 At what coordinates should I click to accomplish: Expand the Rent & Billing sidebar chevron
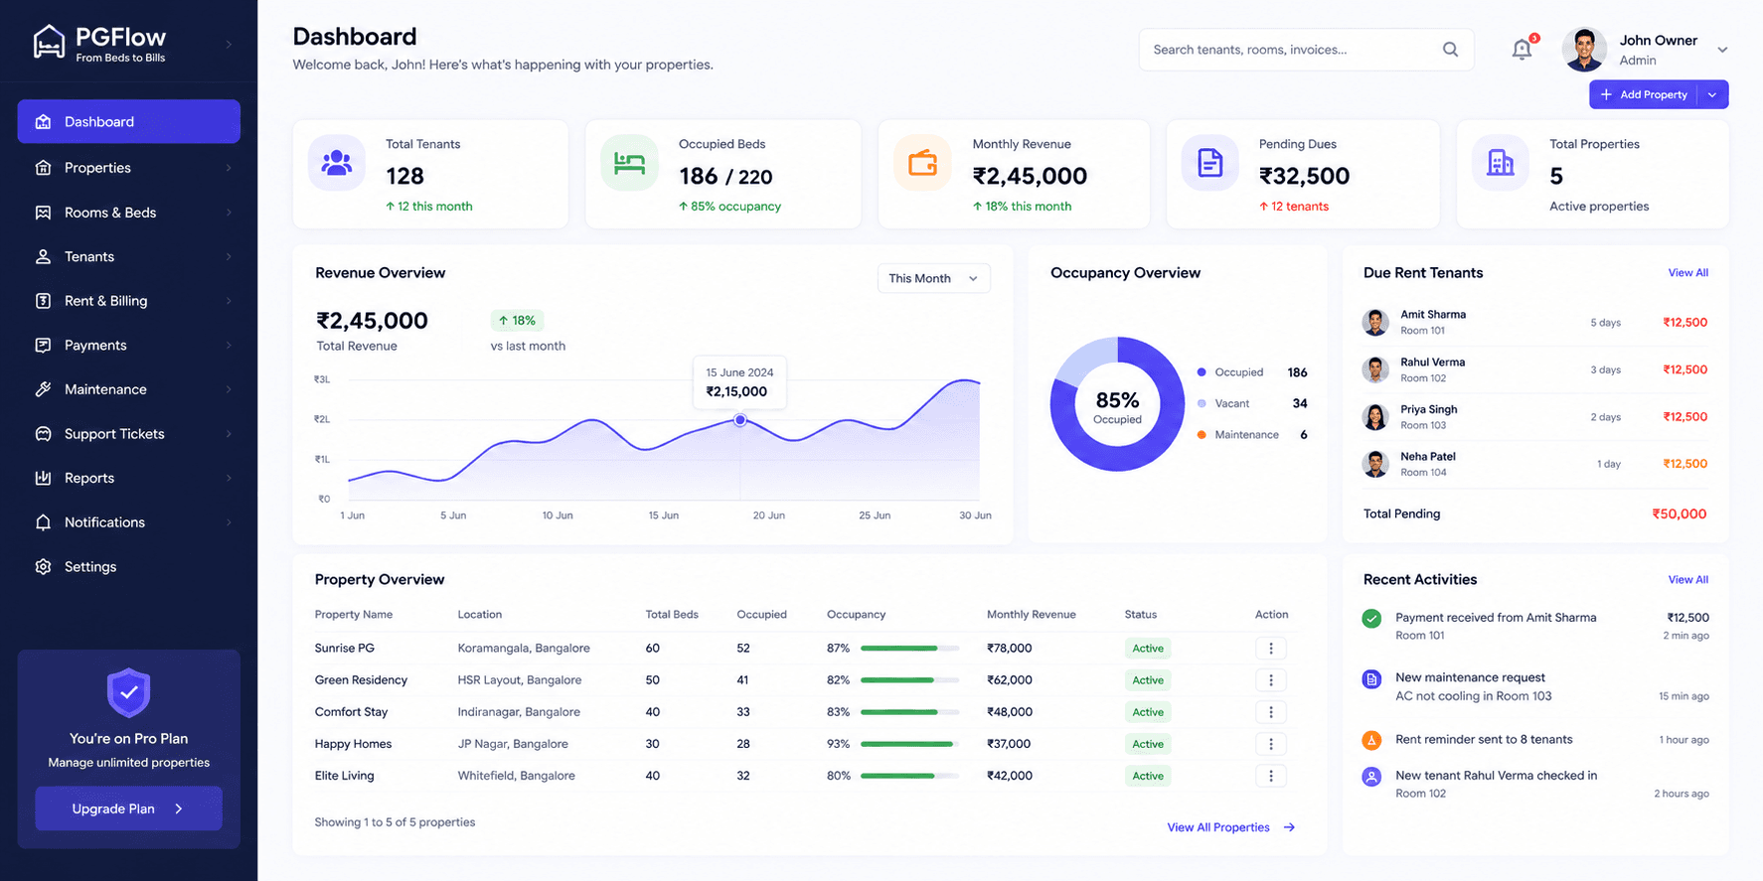point(229,301)
